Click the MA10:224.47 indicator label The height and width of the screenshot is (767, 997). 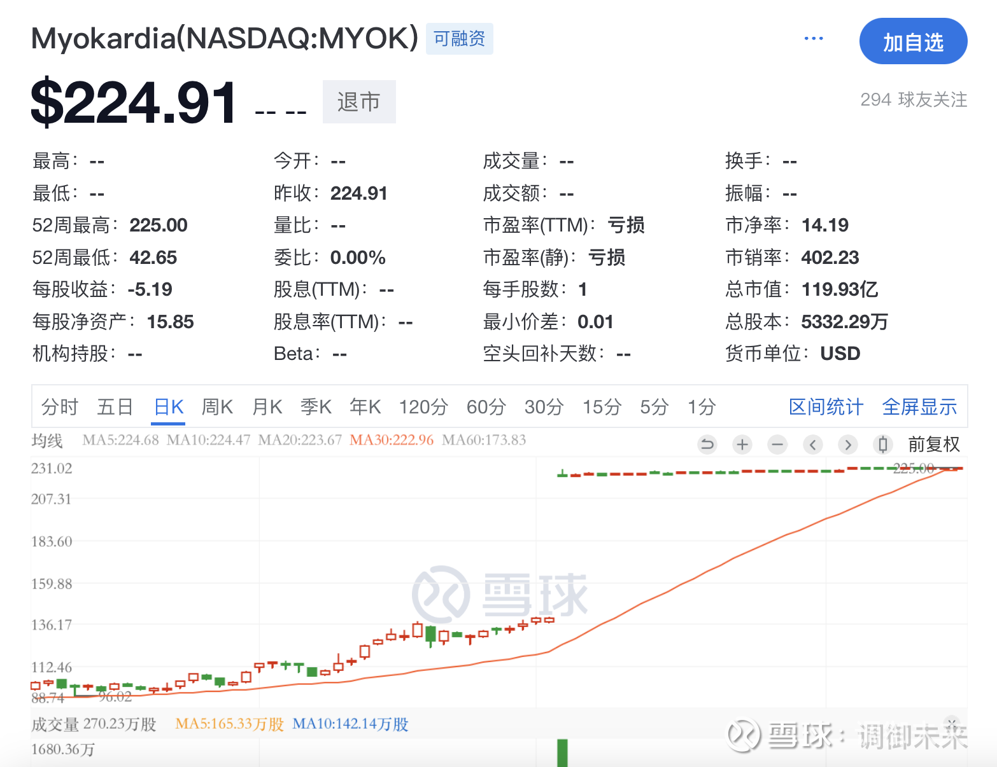[208, 440]
